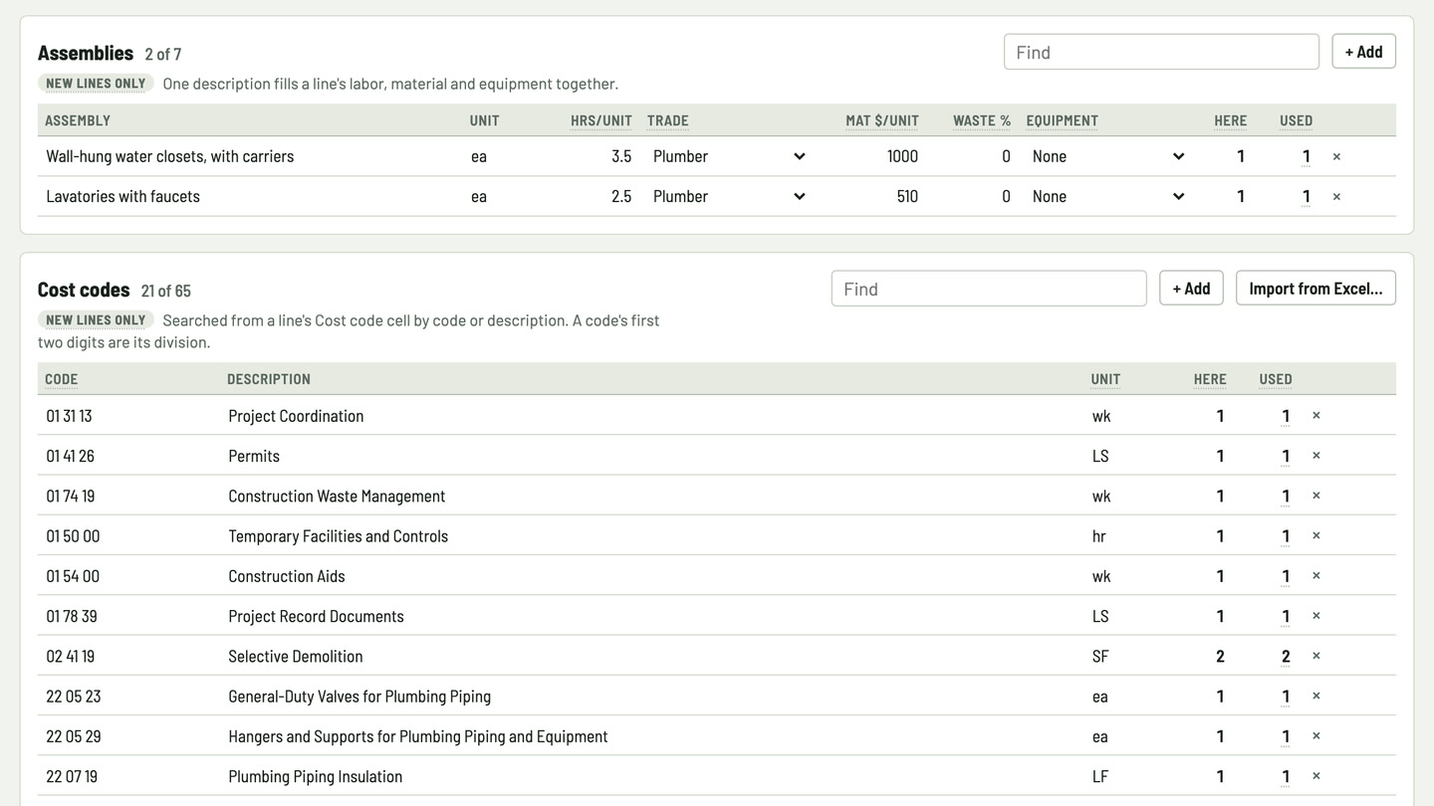Image resolution: width=1434 pixels, height=806 pixels.
Task: Click the SF unit for Selective Demolition
Action: (1100, 656)
